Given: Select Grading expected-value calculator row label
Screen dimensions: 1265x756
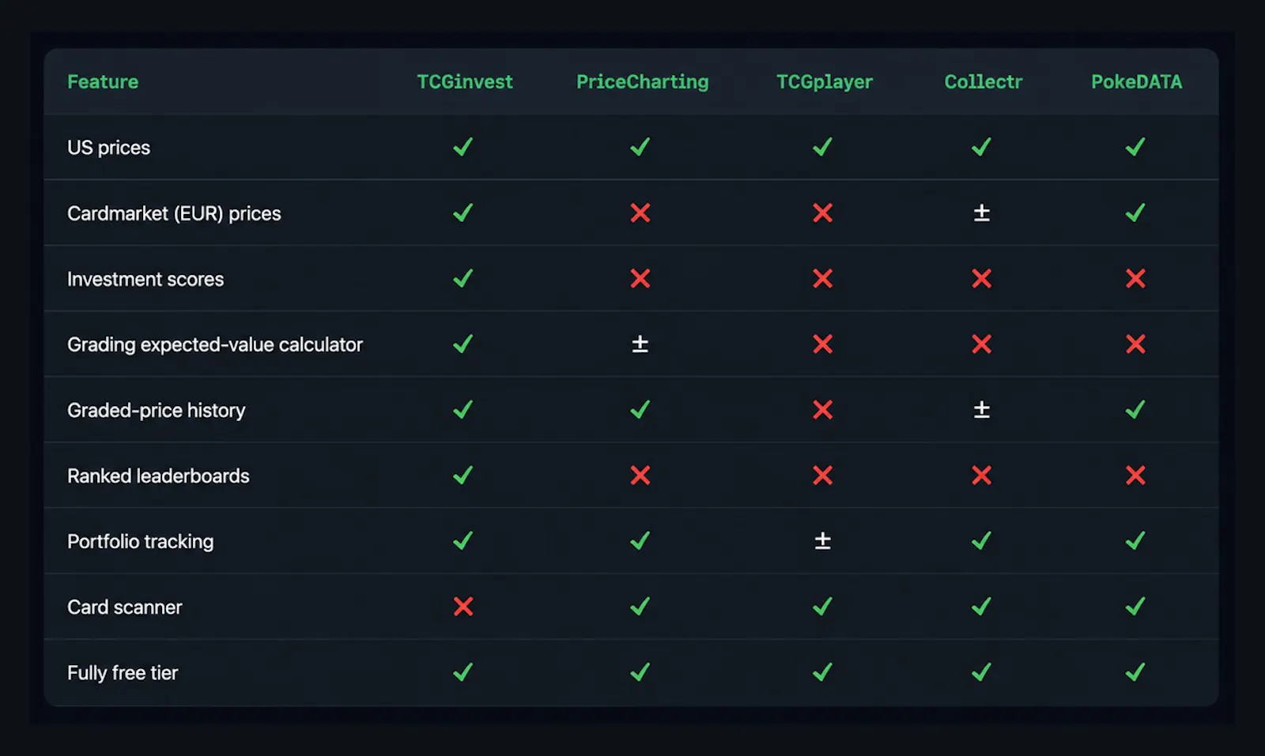Looking at the screenshot, I should [x=215, y=344].
